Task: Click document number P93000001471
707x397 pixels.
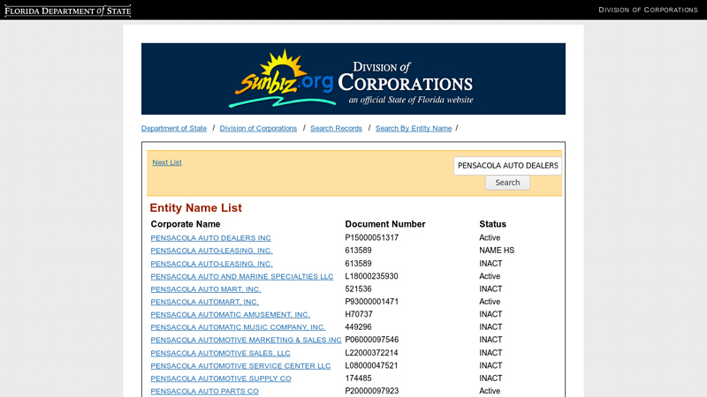Action: coord(372,302)
